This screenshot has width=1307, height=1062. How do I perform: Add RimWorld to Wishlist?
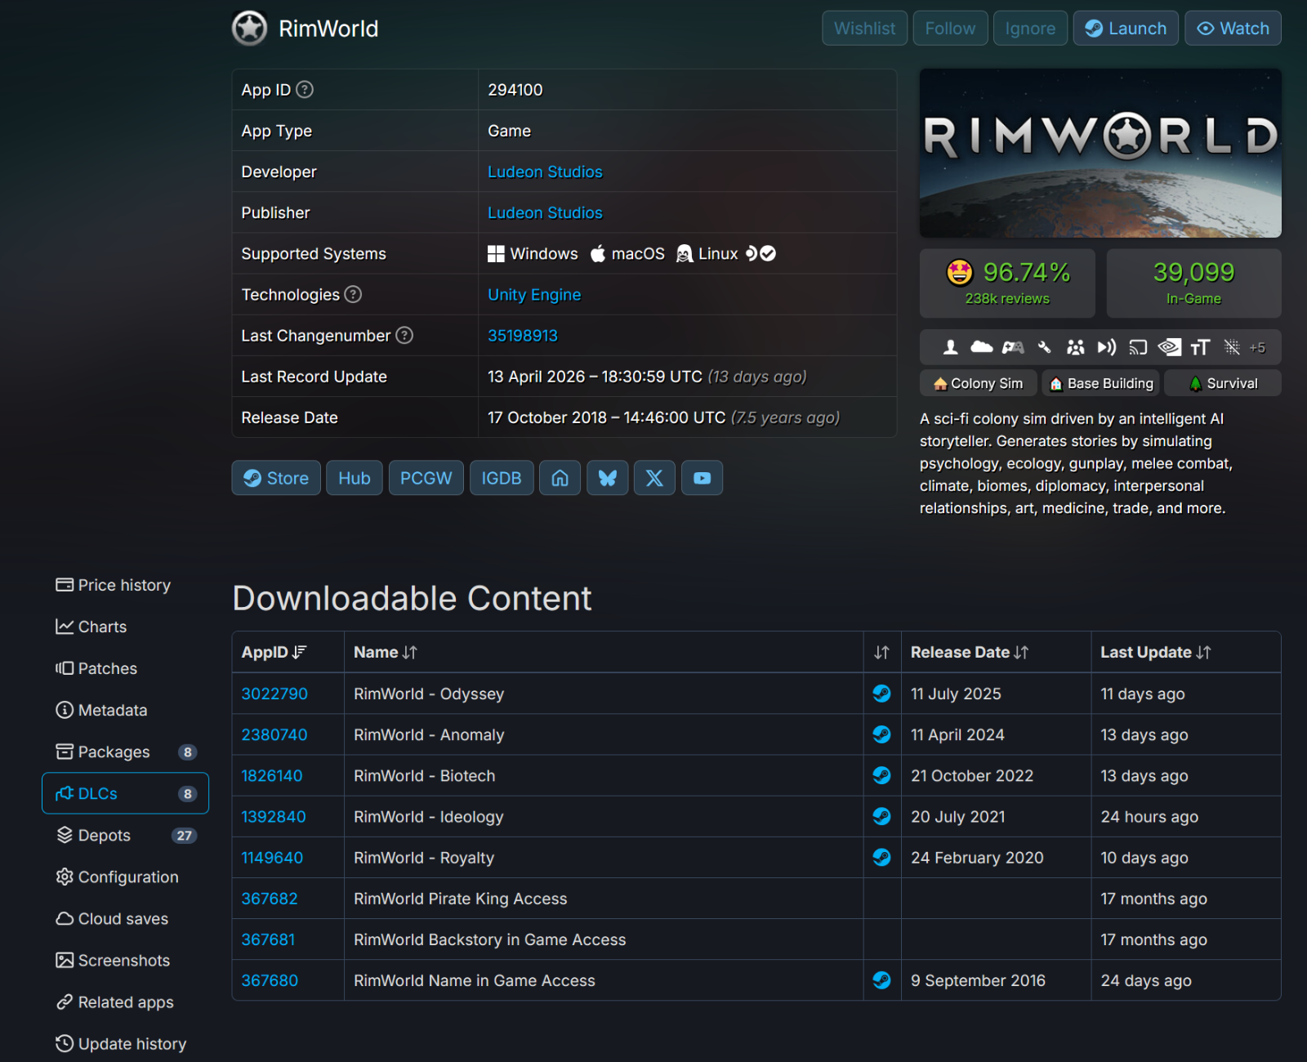click(x=864, y=29)
